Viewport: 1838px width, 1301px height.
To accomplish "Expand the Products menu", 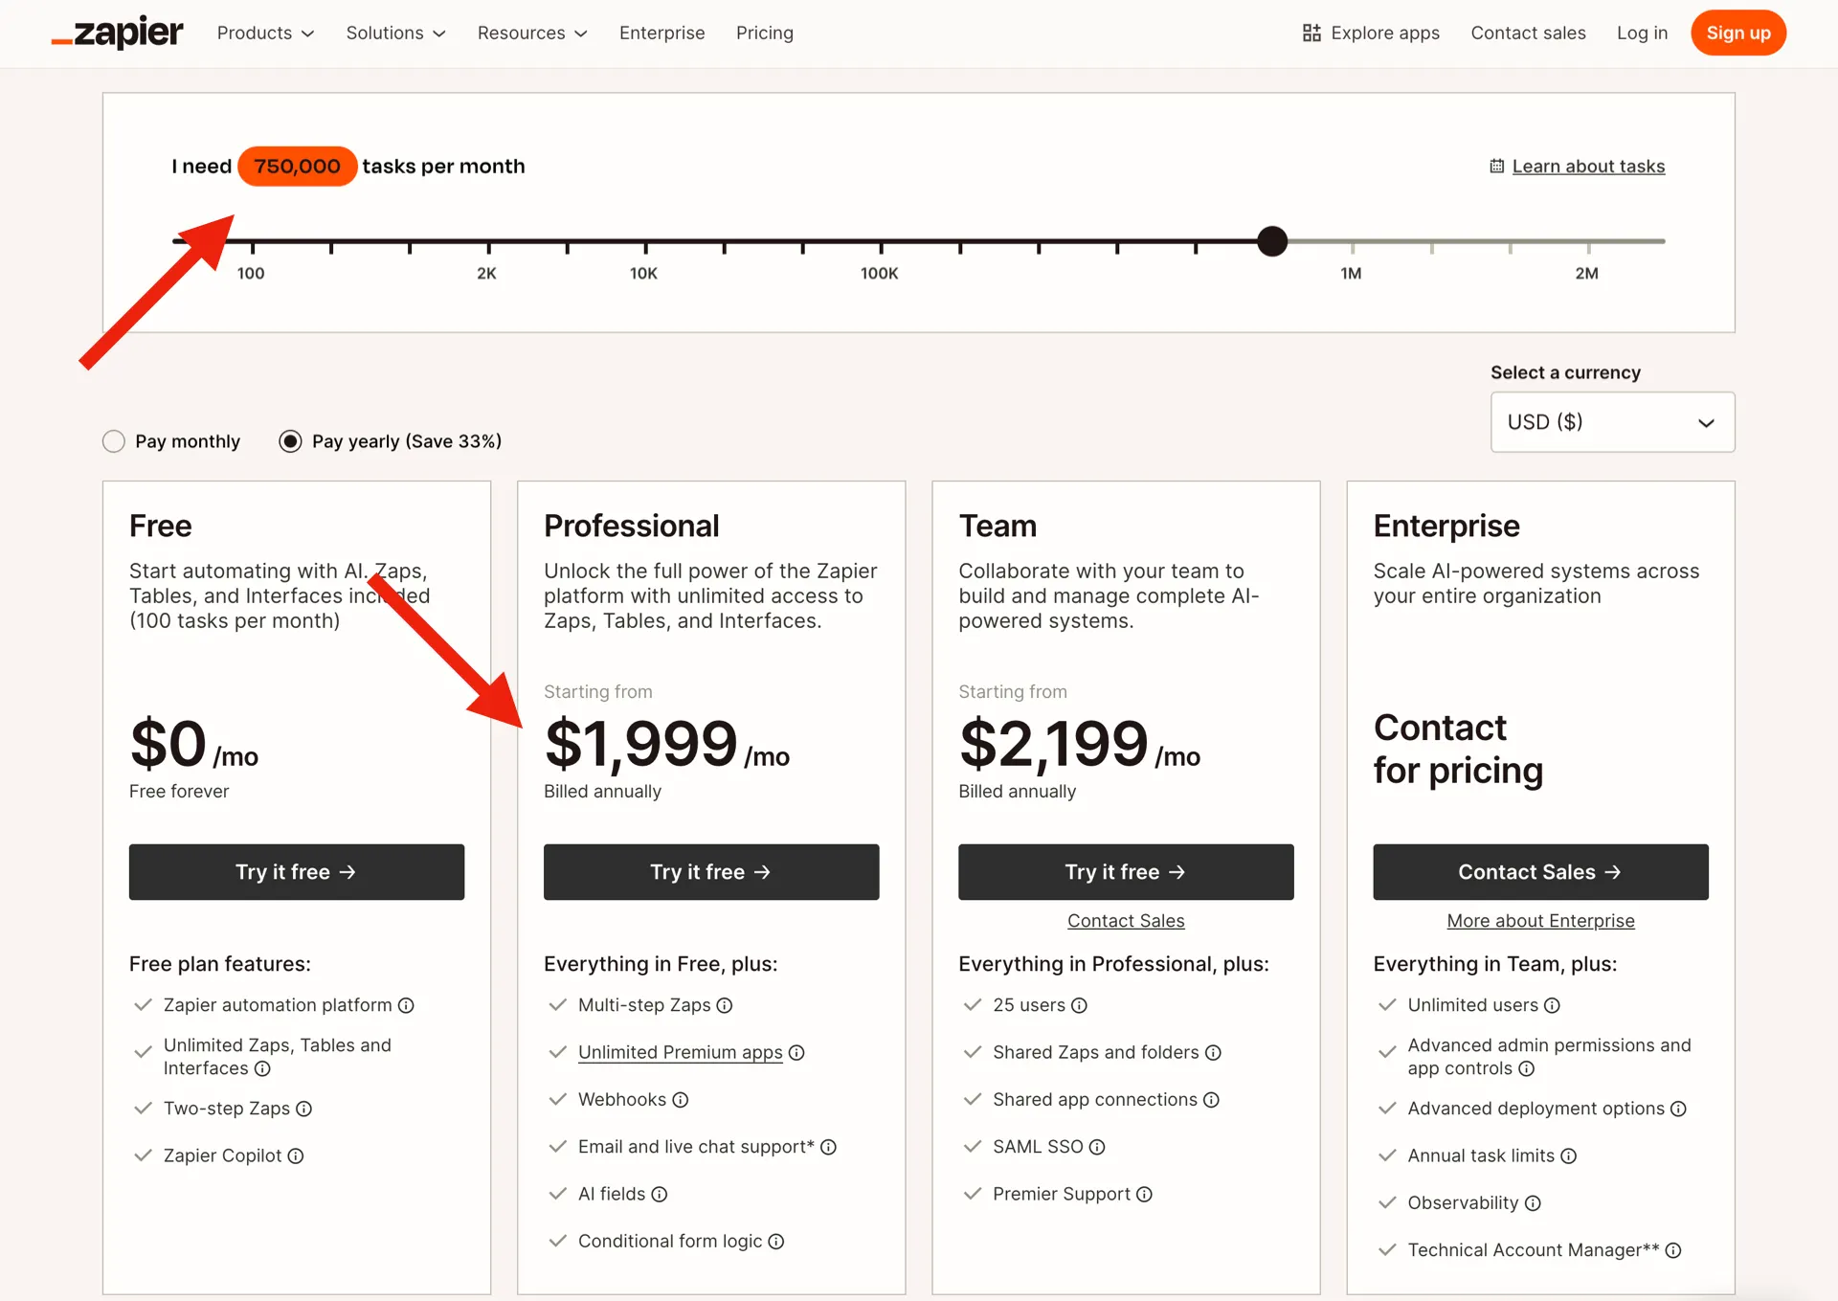I will pos(265,33).
